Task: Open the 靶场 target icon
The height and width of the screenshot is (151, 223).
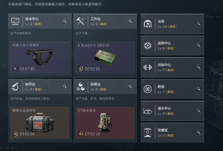Action: [x=148, y=89]
